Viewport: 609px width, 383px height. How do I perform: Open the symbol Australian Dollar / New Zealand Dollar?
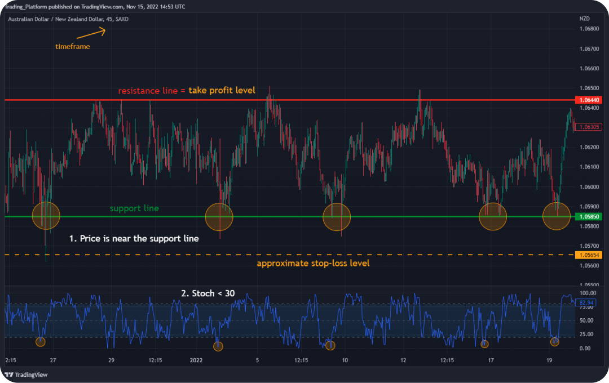coord(55,19)
